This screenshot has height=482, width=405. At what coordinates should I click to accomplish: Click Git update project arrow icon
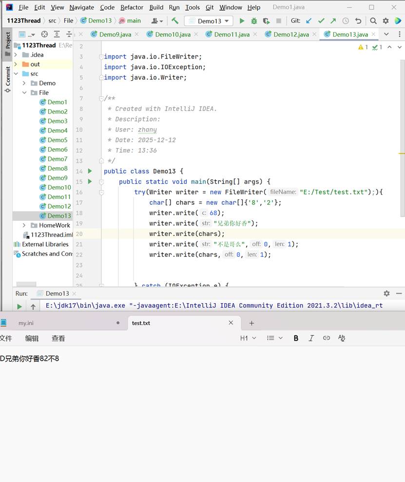point(309,21)
